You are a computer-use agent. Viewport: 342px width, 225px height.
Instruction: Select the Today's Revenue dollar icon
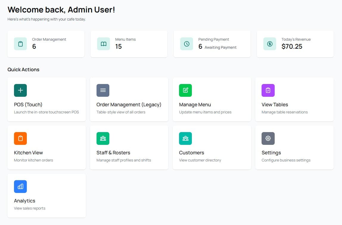coord(269,44)
